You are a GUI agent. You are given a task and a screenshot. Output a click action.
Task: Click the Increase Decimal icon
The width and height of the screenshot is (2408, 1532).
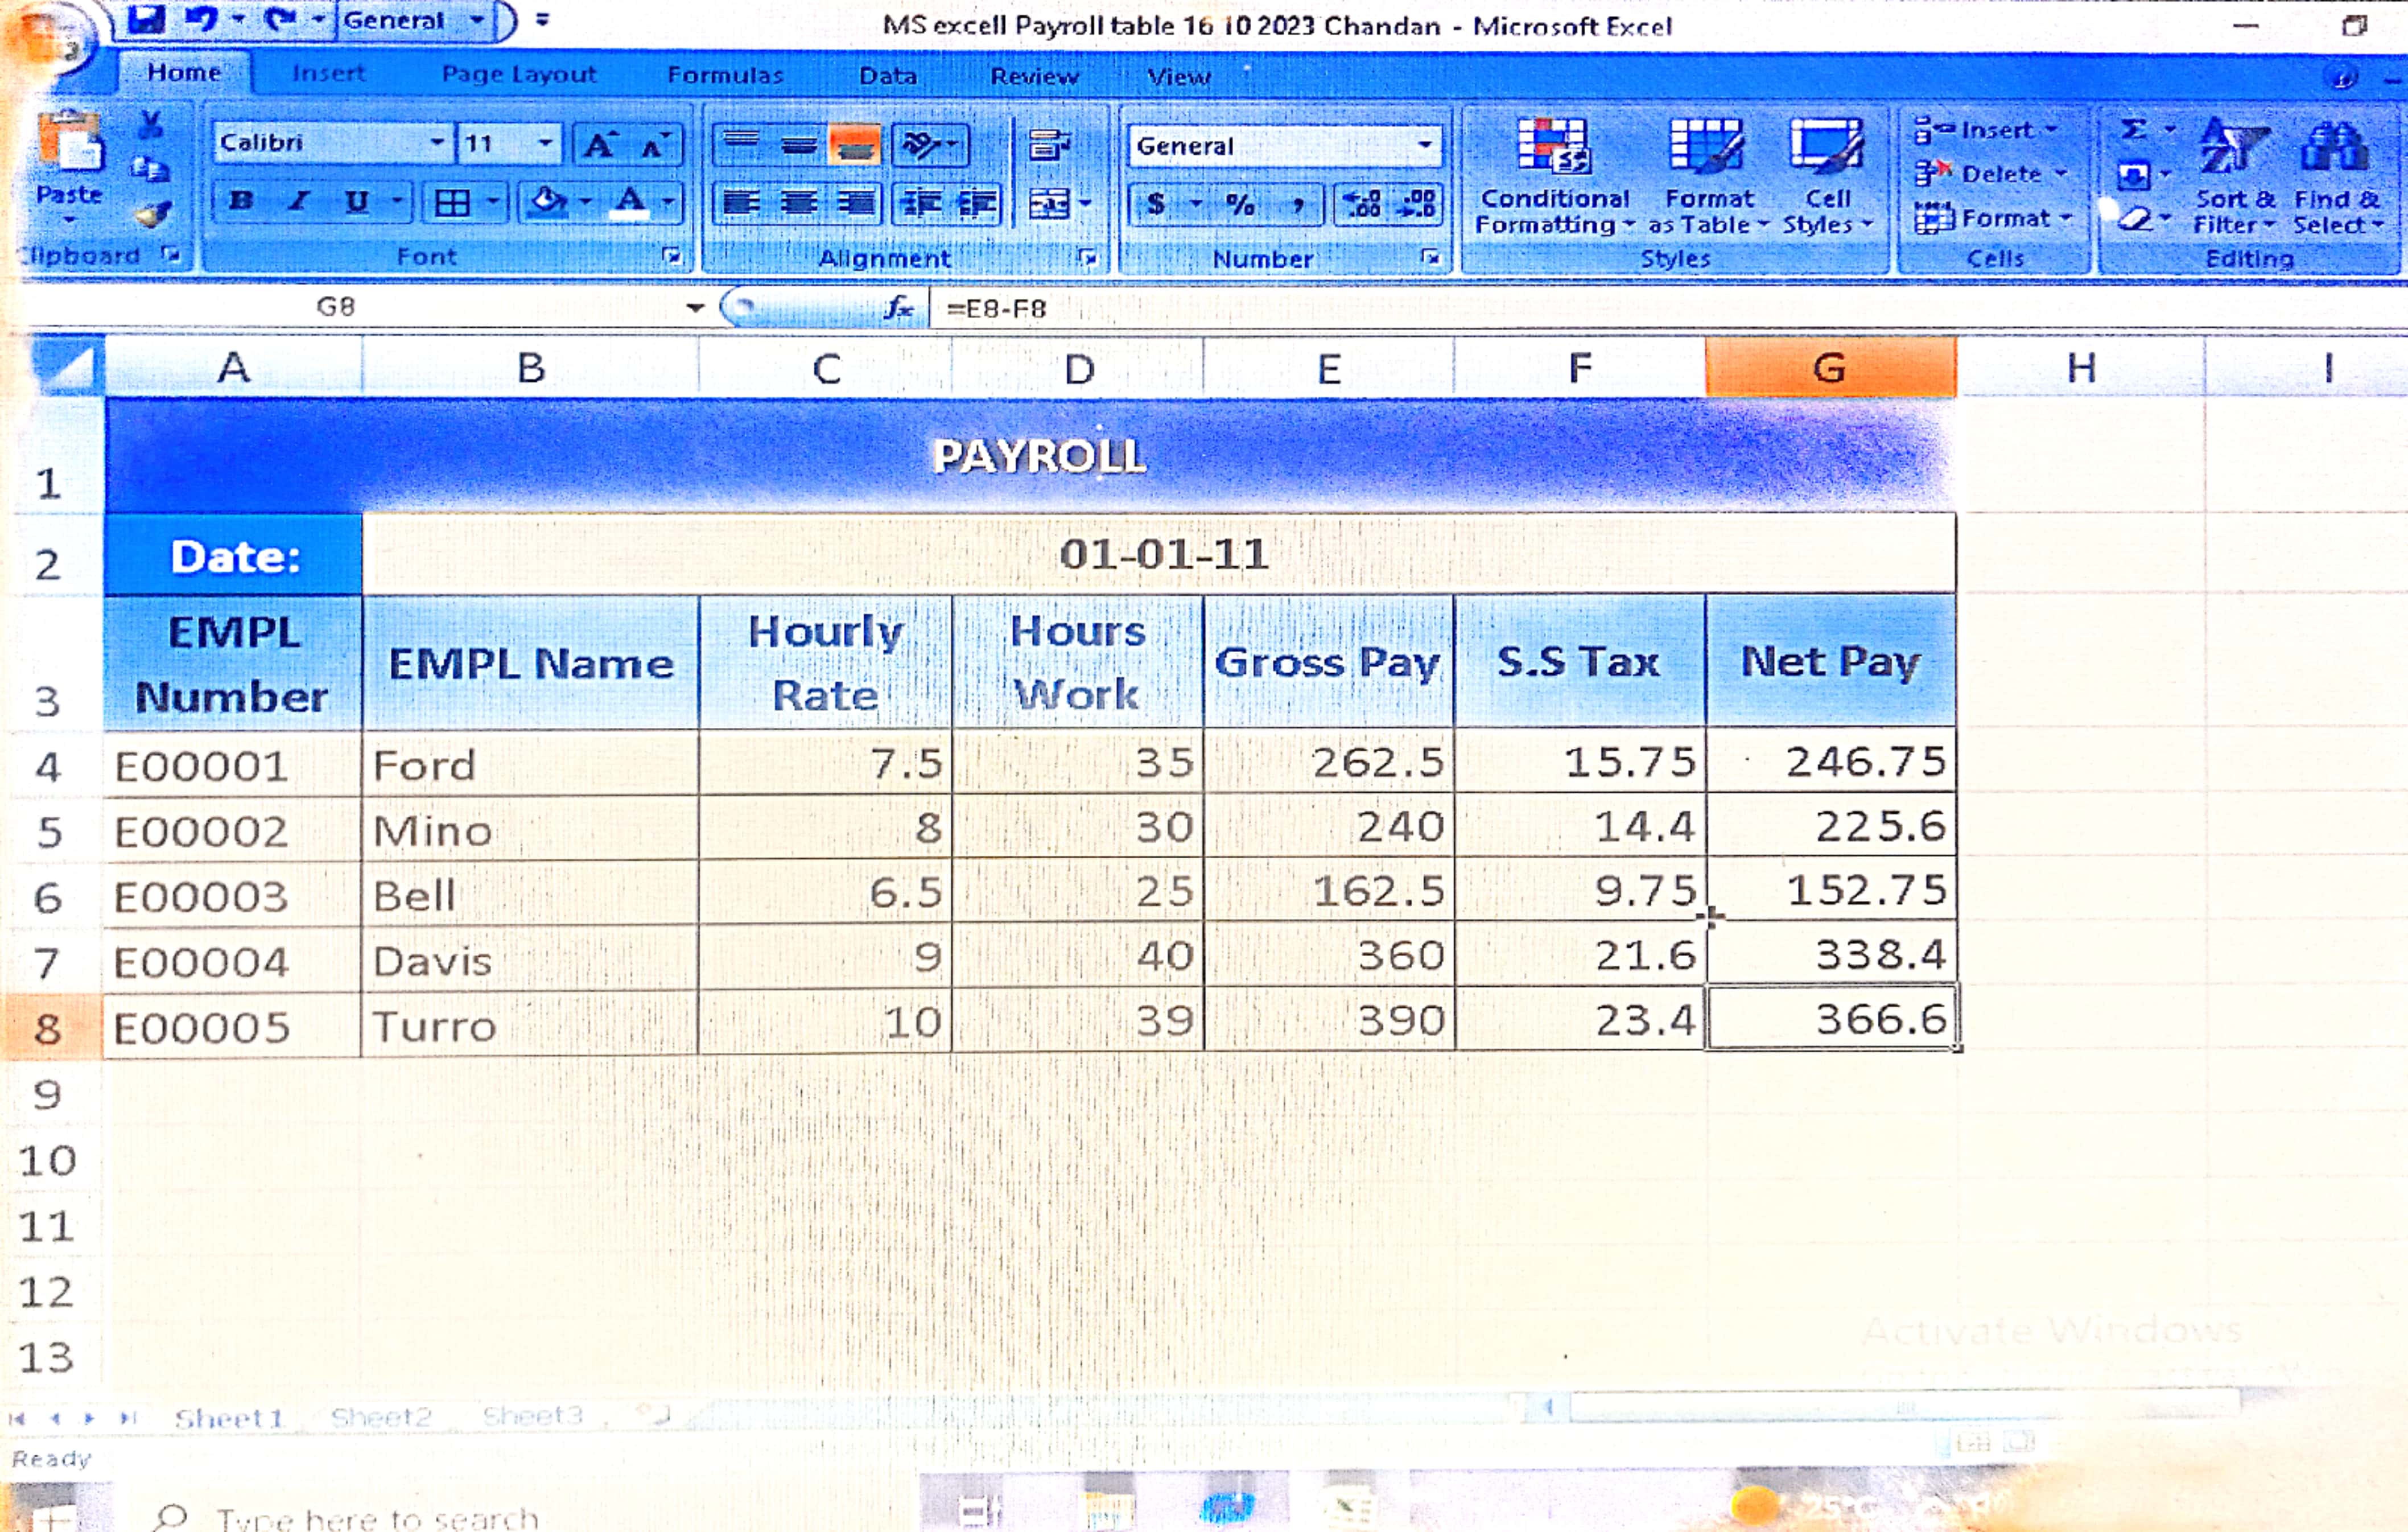1362,204
